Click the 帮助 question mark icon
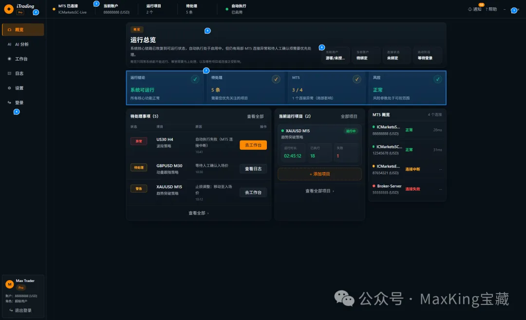Screen dimensions: 526x320 click(x=487, y=9)
